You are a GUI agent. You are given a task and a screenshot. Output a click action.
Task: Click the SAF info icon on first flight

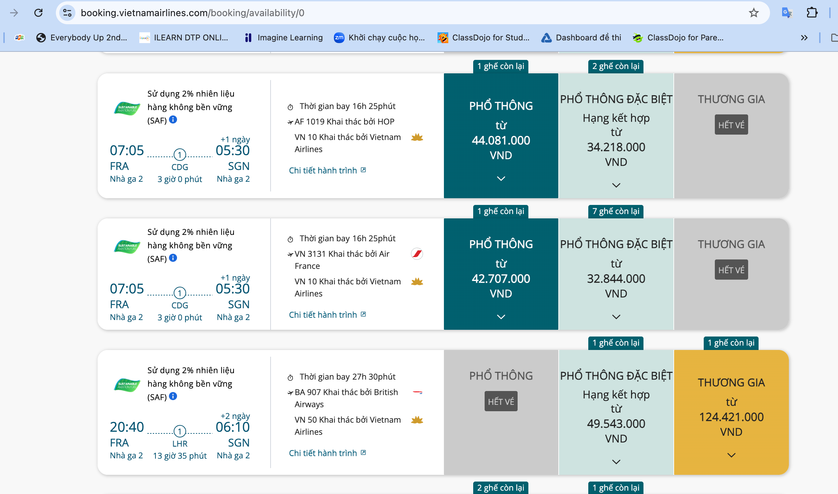pos(173,120)
